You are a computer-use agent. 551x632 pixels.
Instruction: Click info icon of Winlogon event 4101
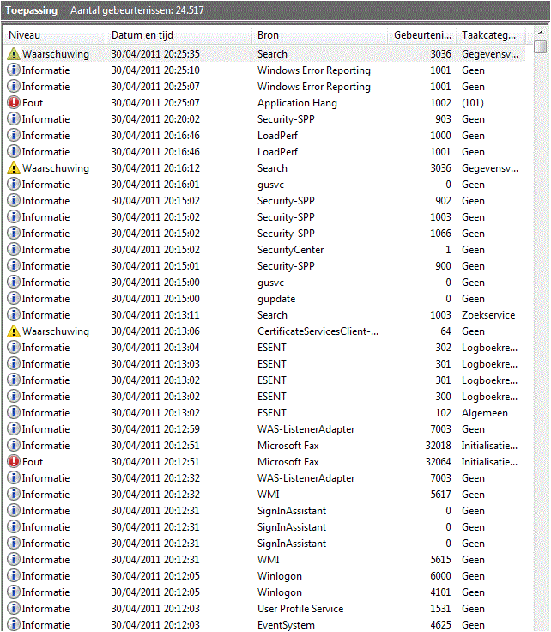click(13, 592)
